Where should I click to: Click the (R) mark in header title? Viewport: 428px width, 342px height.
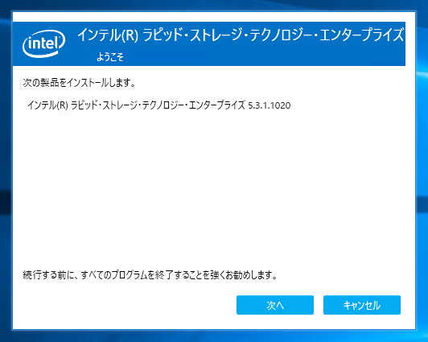point(130,35)
